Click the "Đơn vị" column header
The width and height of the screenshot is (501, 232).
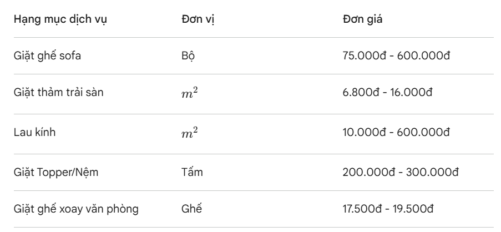tap(194, 19)
